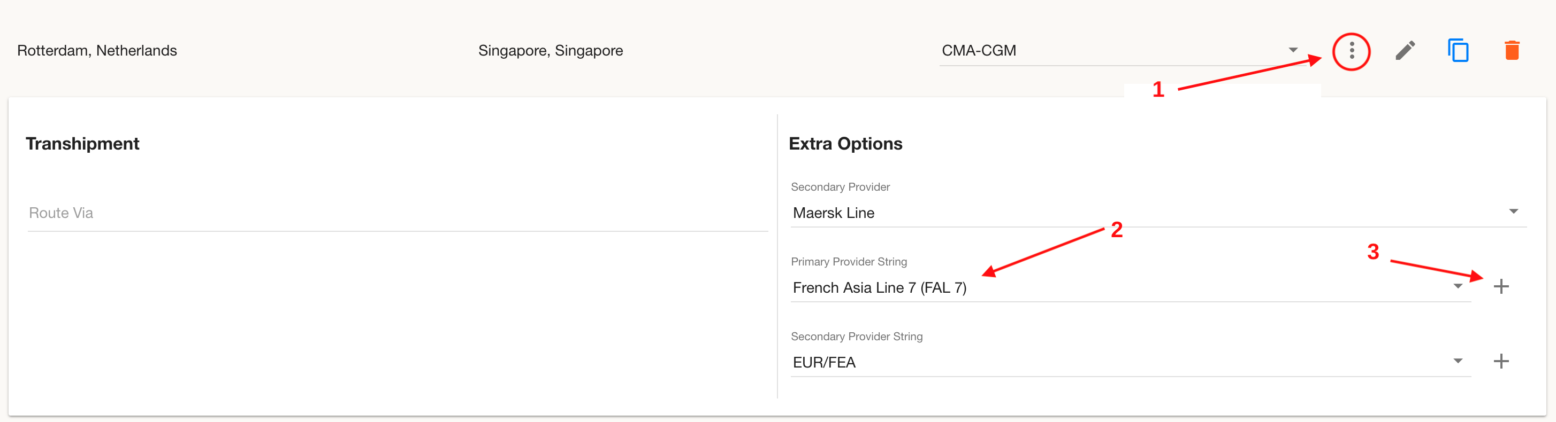
Task: Select the Maersk Line value field
Action: [1158, 213]
